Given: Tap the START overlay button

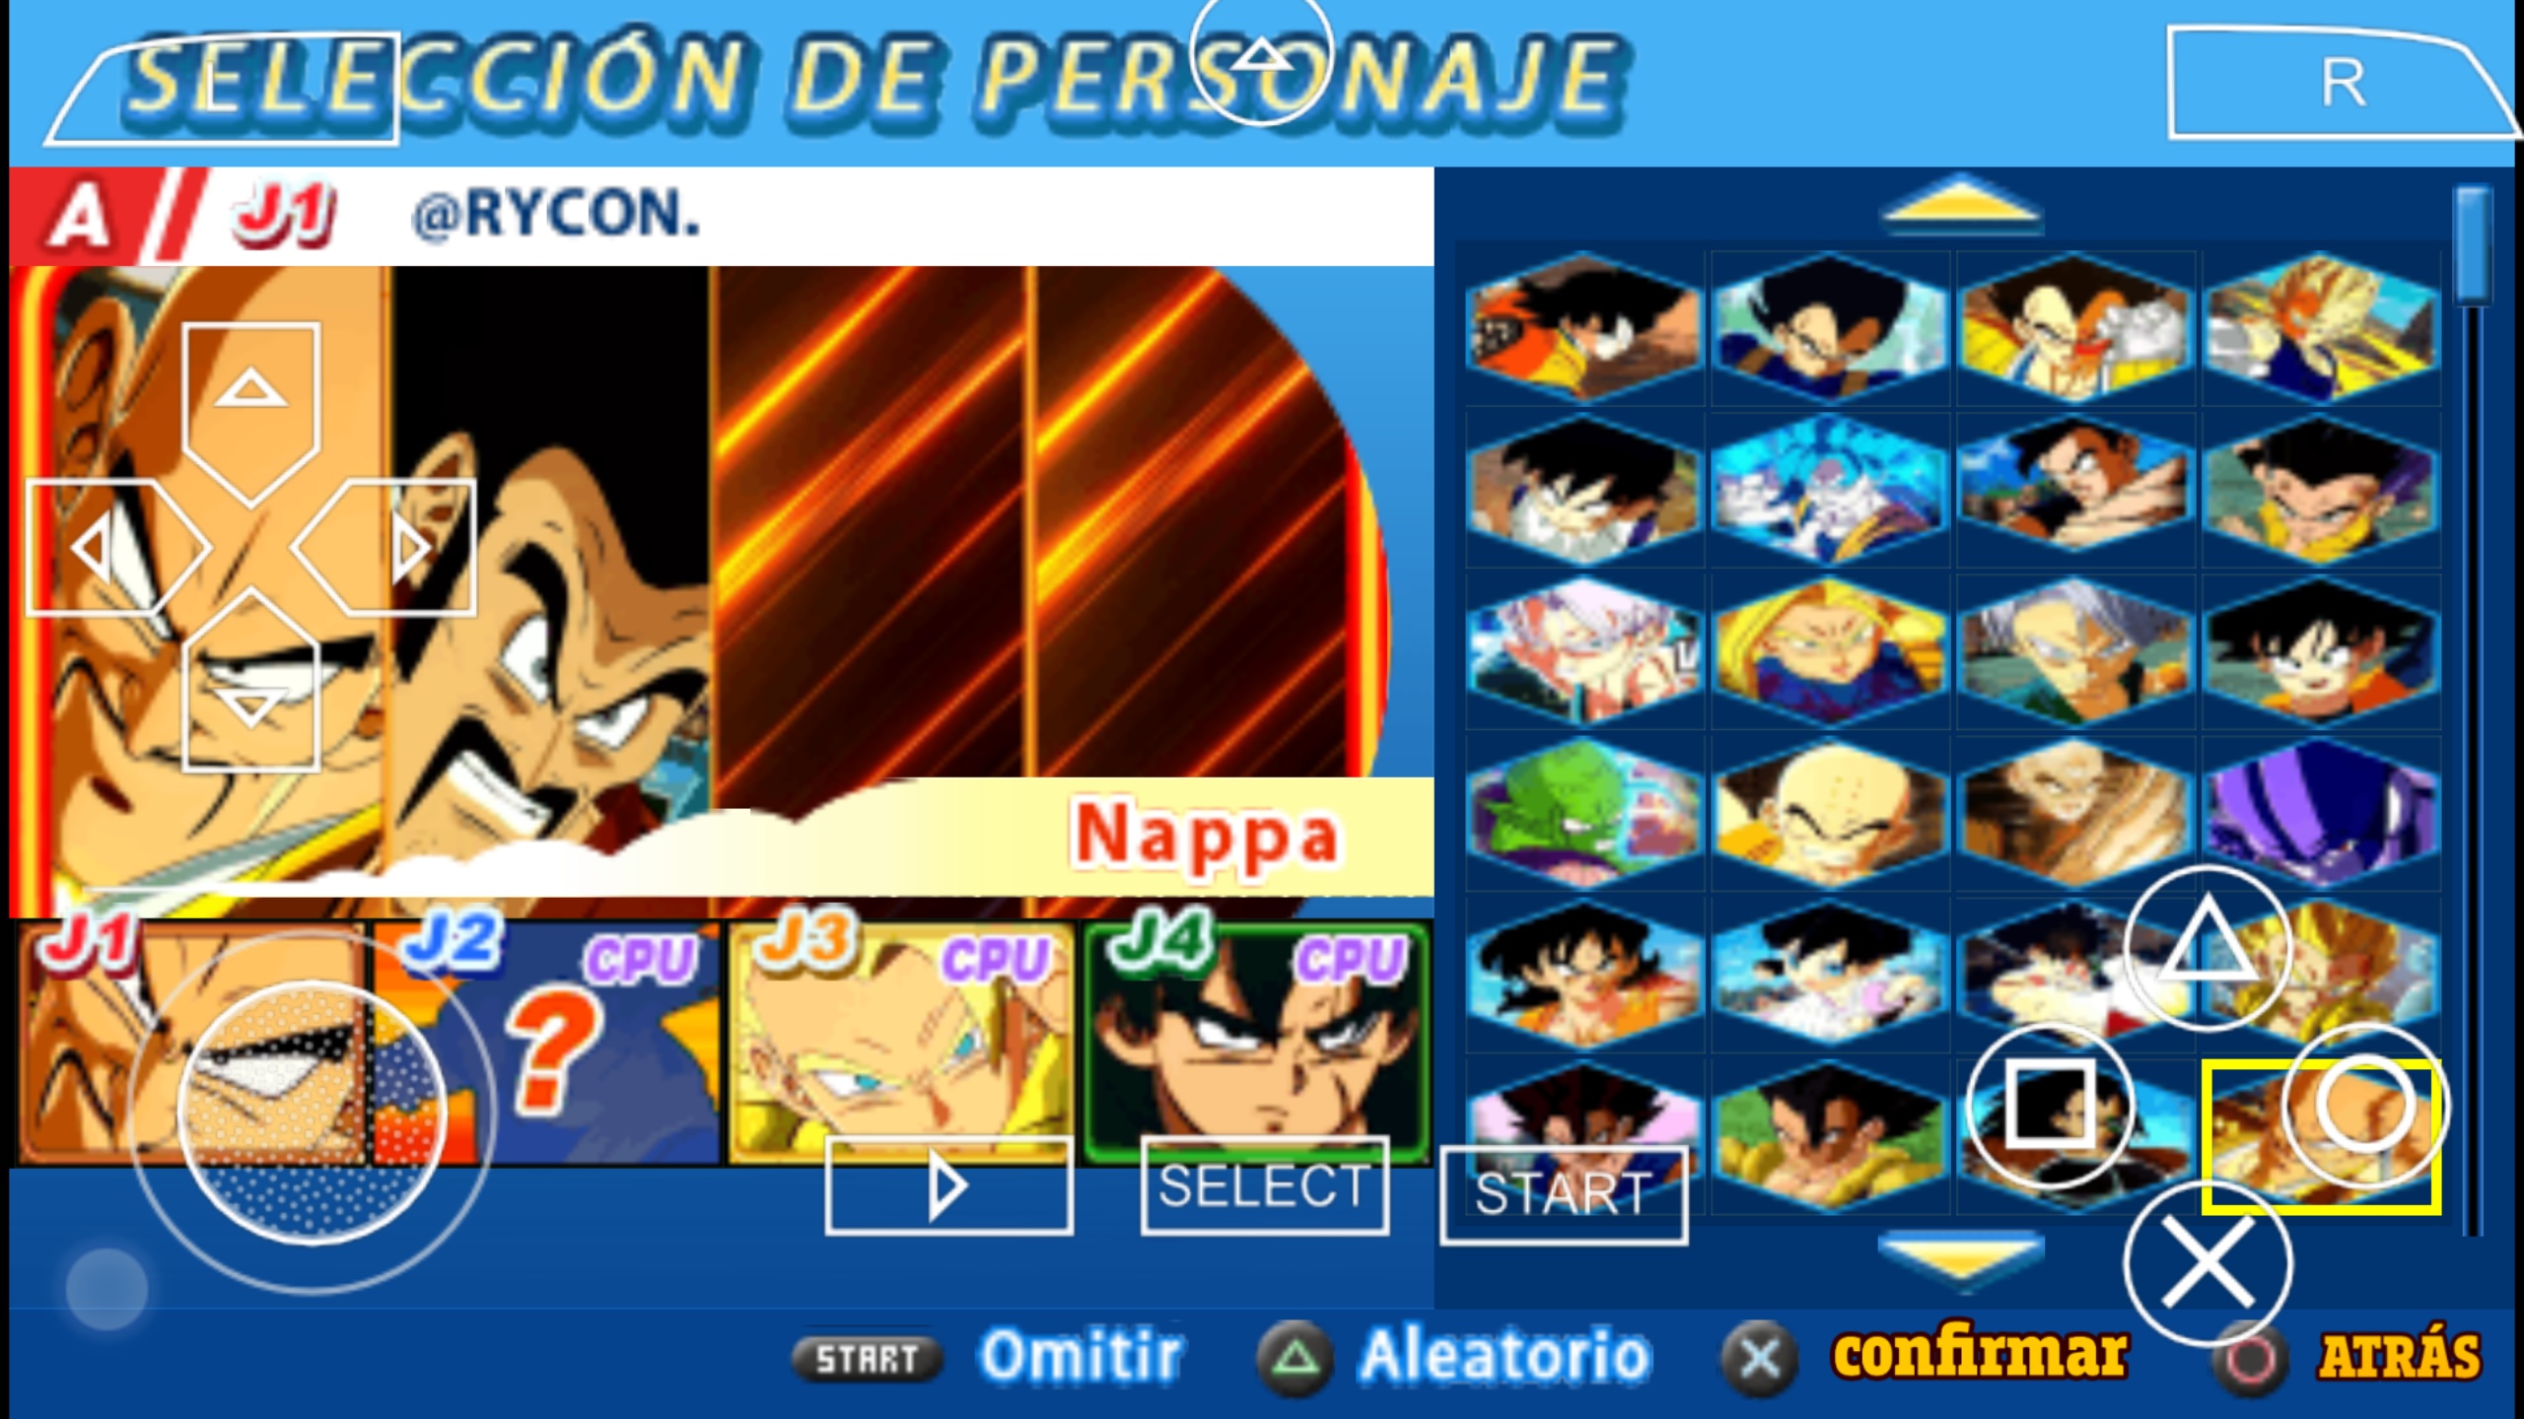Looking at the screenshot, I should click(1564, 1194).
